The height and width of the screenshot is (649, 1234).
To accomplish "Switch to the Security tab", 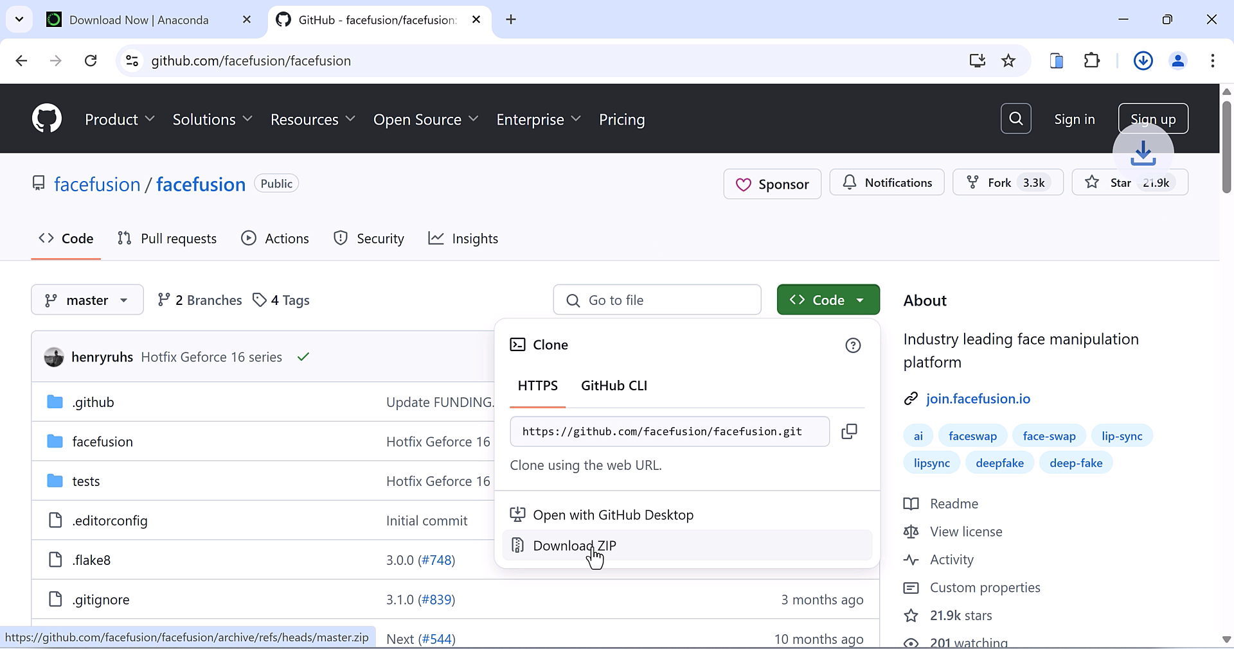I will pos(369,239).
